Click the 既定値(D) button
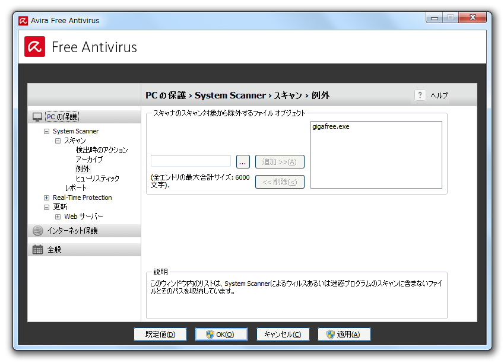Screen dimensions: 504x363 [x=160, y=335]
